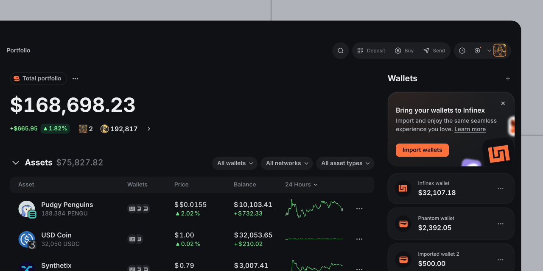Image resolution: width=543 pixels, height=271 pixels.
Task: Collapse the Assets section
Action: click(16, 163)
